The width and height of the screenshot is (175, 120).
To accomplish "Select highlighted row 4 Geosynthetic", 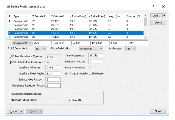I will point(76,33).
